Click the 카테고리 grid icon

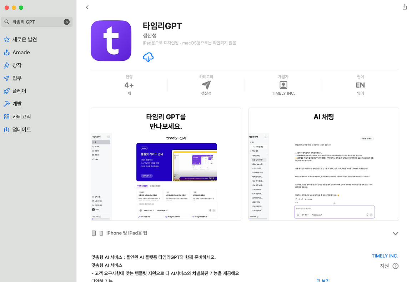tap(6, 117)
